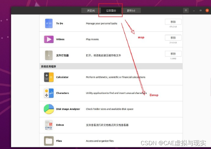Click 'Manage your personal tasks' description
The height and width of the screenshot is (149, 211).
click(102, 23)
